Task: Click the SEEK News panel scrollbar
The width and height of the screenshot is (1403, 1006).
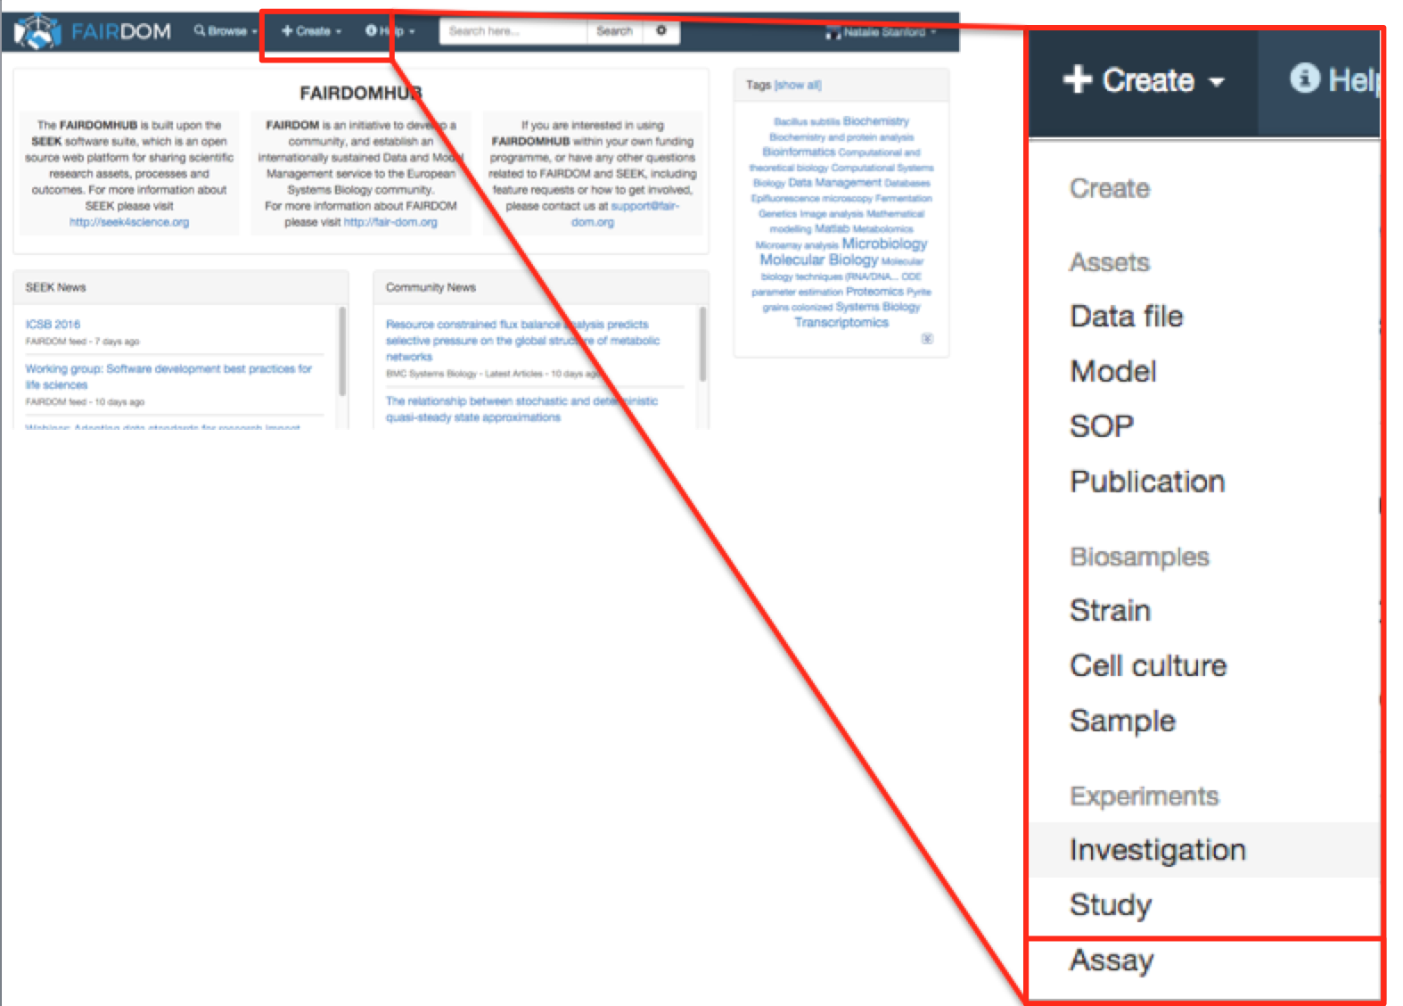Action: [342, 351]
